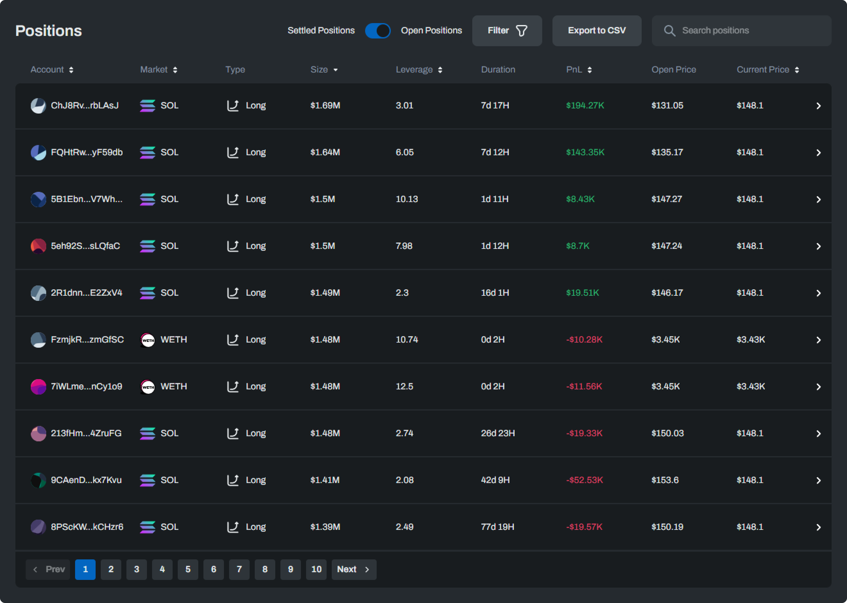Jump to page 4
Image resolution: width=847 pixels, height=603 pixels.
(162, 569)
